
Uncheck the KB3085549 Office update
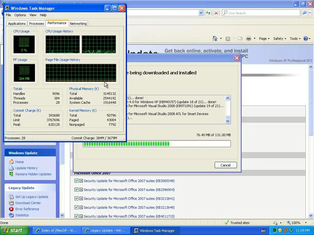click(x=76, y=181)
